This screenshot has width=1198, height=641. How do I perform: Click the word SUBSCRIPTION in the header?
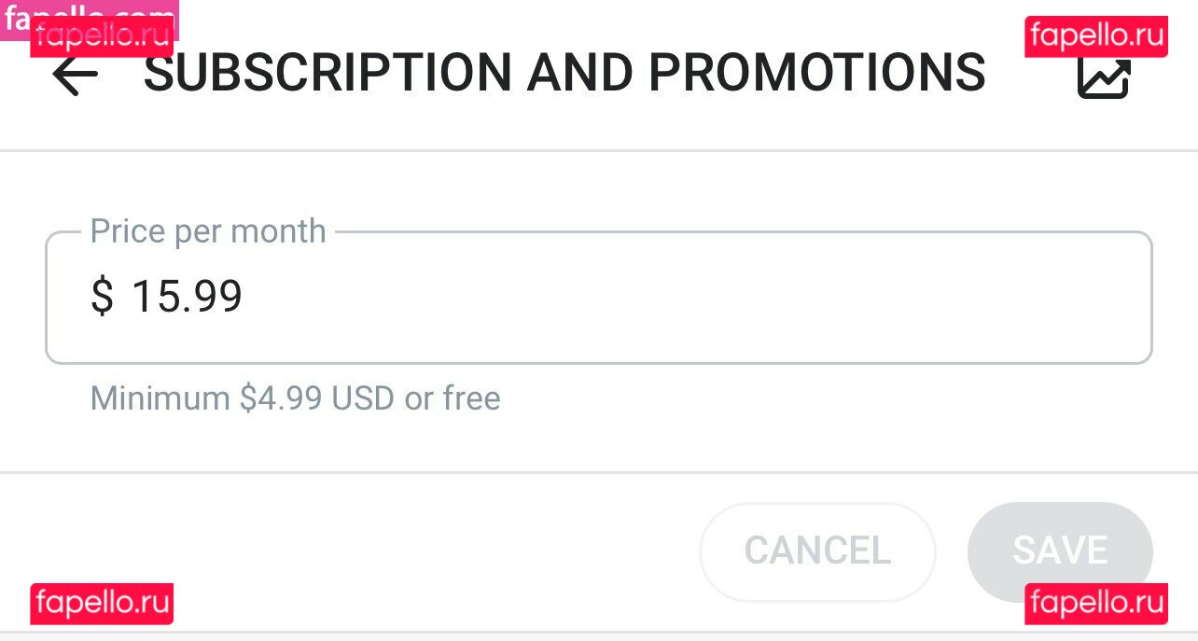(x=327, y=73)
